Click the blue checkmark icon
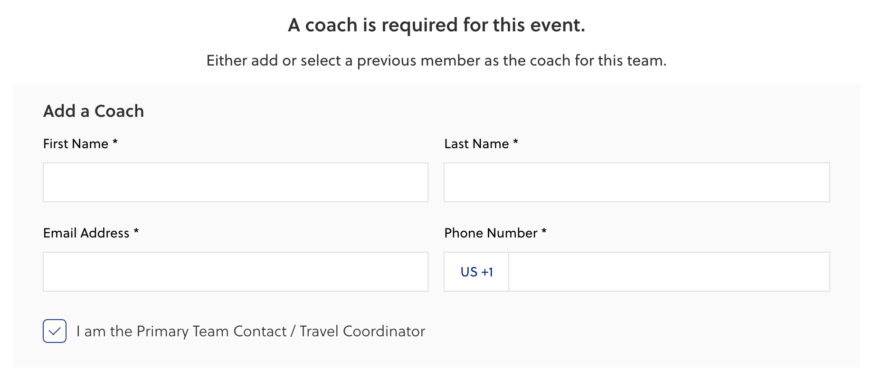873x379 pixels. pos(55,331)
